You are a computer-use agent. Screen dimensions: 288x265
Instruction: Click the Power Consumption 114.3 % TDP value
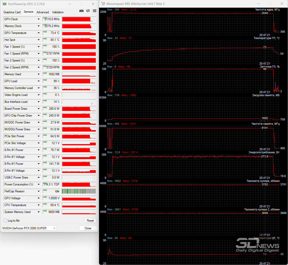click(x=51, y=184)
